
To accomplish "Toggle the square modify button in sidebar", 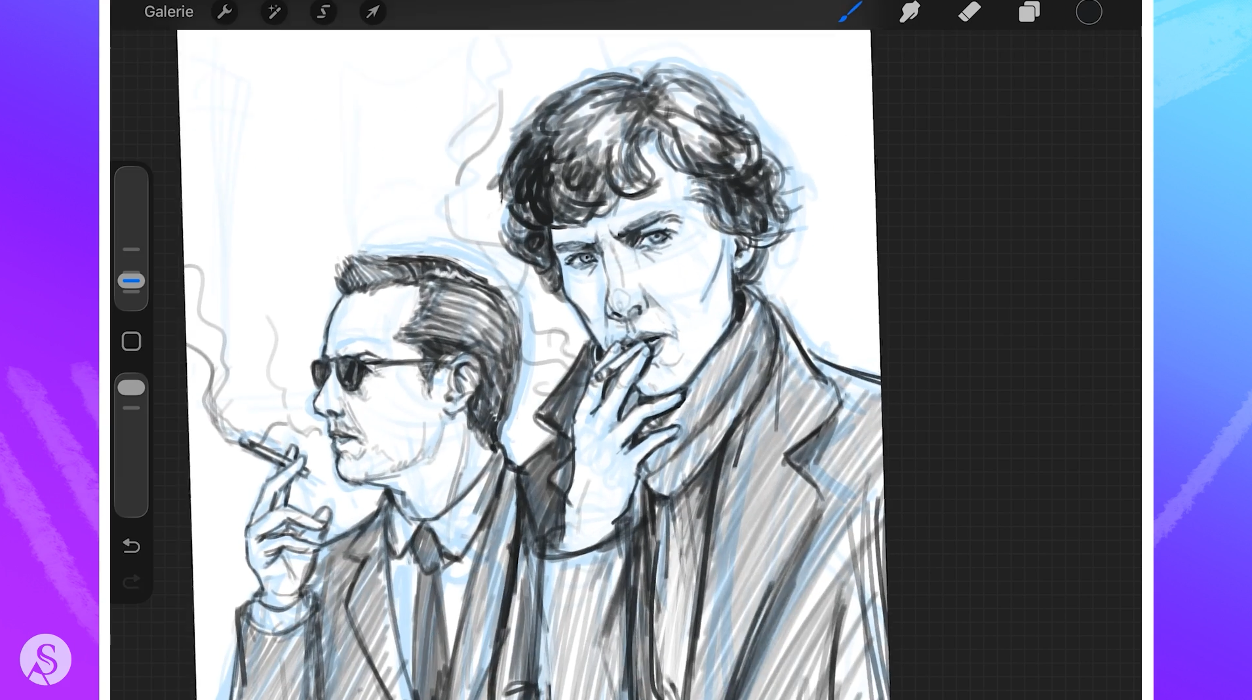I will (131, 341).
